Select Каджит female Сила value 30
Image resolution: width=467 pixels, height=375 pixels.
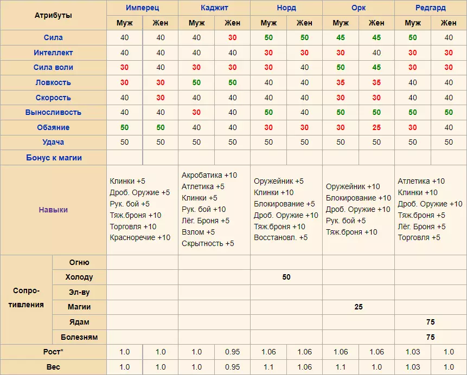232,37
